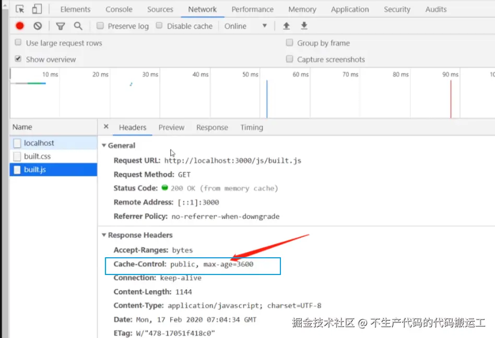Screen dimensions: 495x338
Task: Click the Remote Address value
Action: pyautogui.click(x=198, y=202)
